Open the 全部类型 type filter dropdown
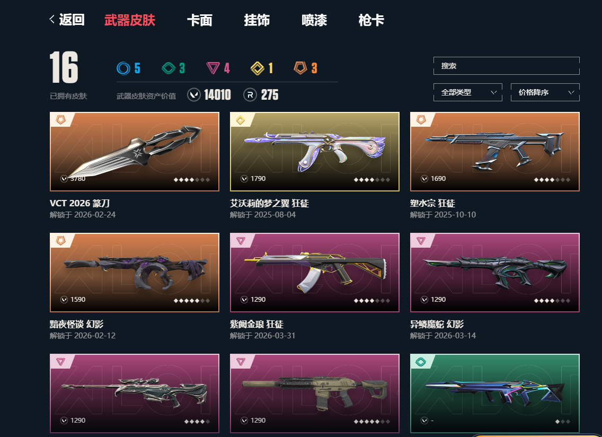The height and width of the screenshot is (437, 602). 467,92
